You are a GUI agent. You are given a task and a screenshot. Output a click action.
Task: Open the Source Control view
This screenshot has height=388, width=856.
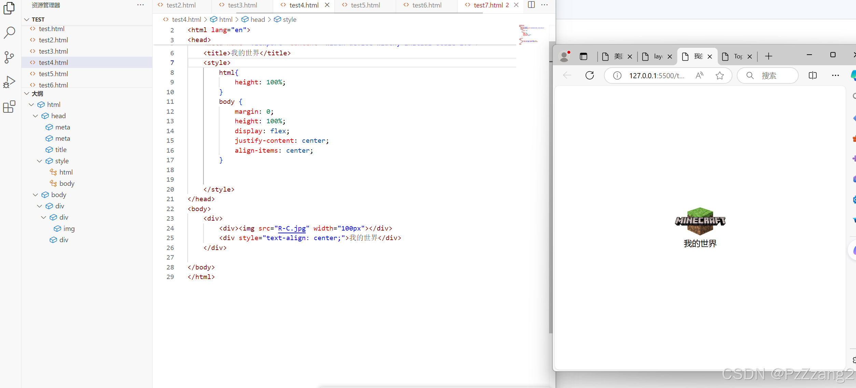coord(9,57)
